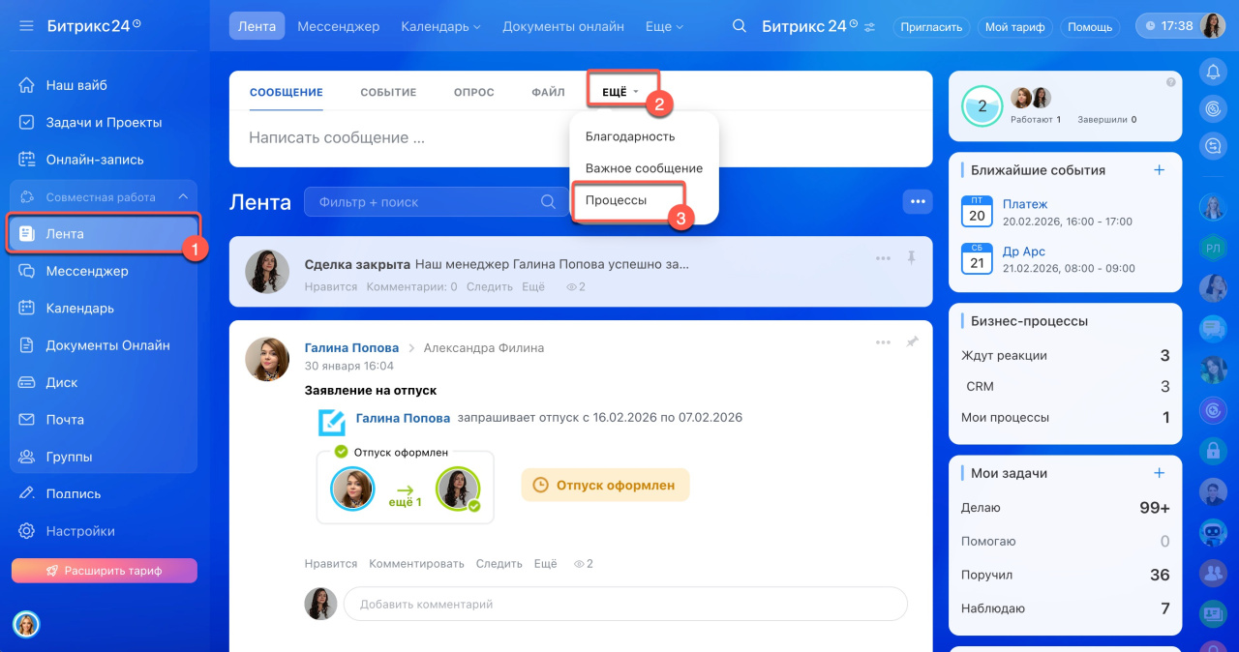This screenshot has width=1239, height=652.
Task: Add a new task with plus icon
Action: coord(1159,473)
